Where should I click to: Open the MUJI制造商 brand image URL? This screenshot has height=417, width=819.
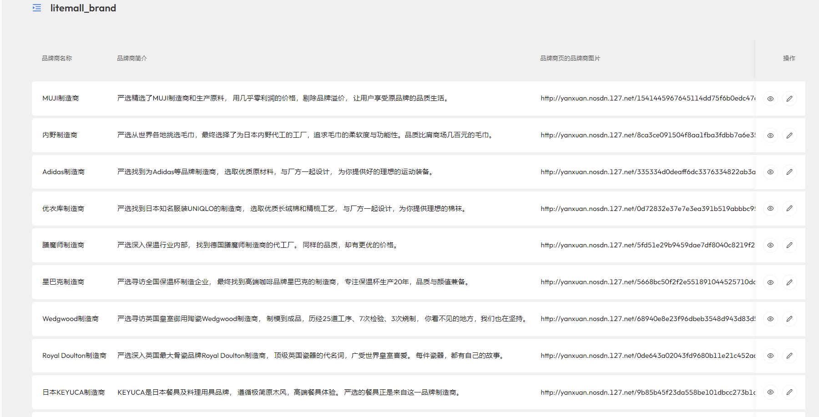[646, 97]
